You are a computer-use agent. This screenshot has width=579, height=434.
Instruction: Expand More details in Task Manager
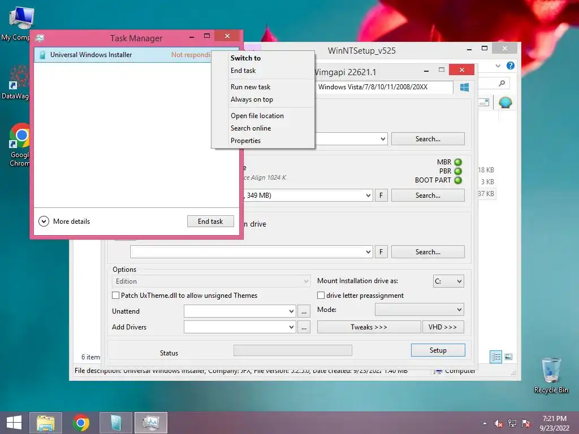(x=64, y=222)
